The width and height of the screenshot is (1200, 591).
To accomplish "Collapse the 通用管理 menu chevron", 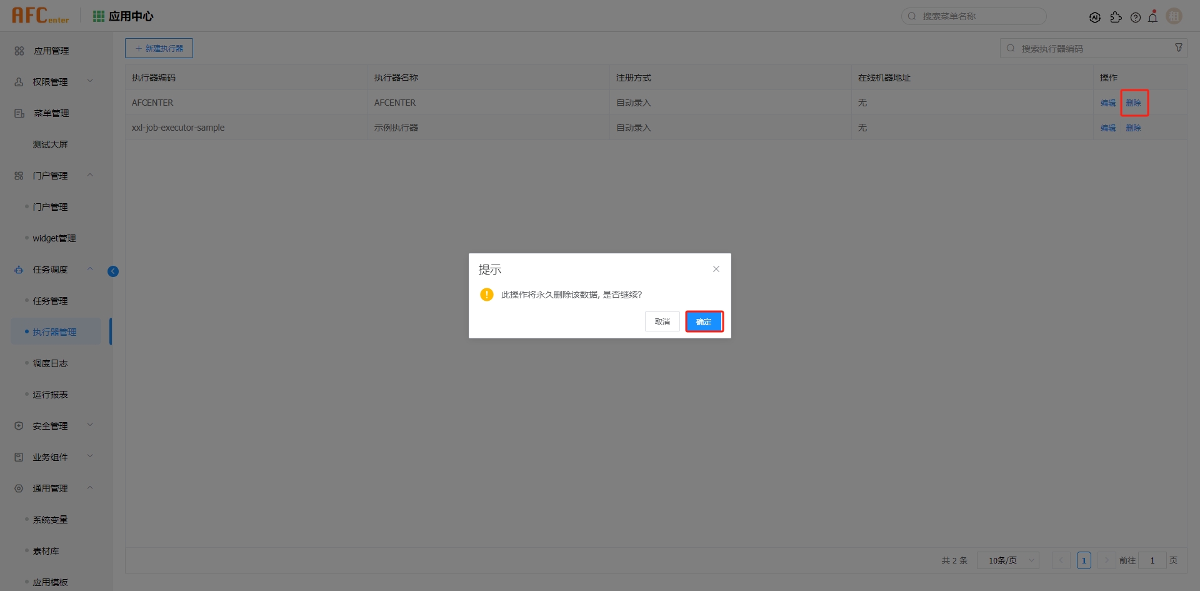I will click(x=90, y=487).
